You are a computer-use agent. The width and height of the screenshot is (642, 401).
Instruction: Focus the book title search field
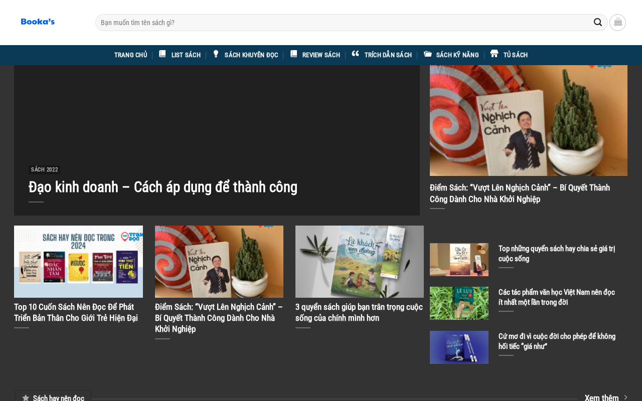tap(345, 23)
